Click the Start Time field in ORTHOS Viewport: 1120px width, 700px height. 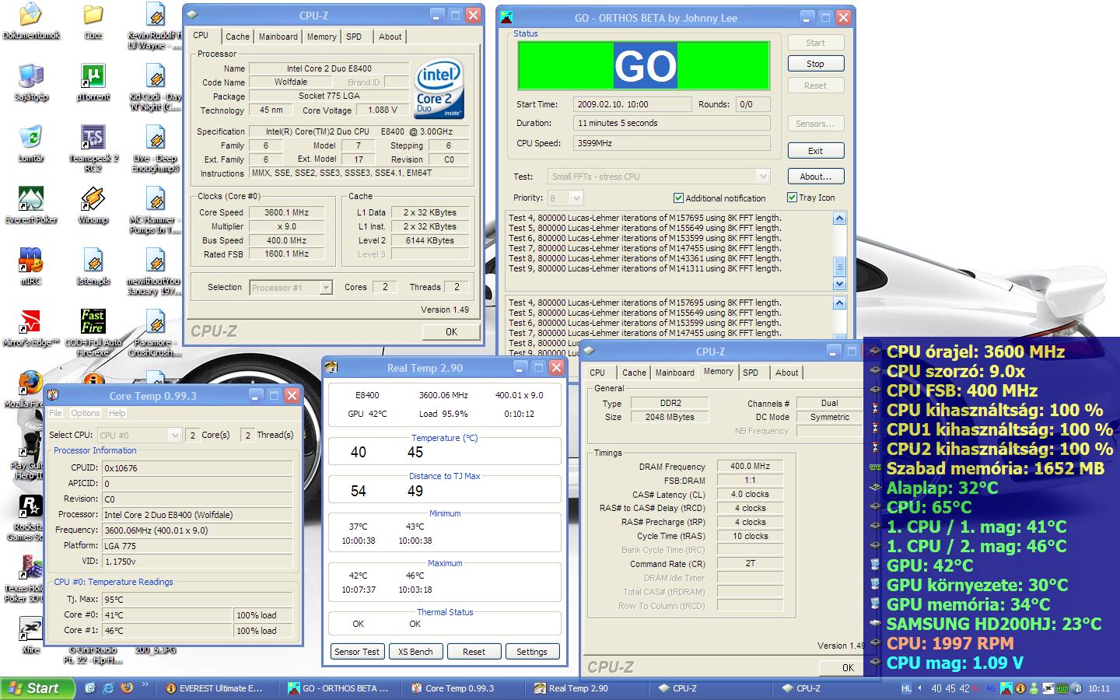[632, 104]
